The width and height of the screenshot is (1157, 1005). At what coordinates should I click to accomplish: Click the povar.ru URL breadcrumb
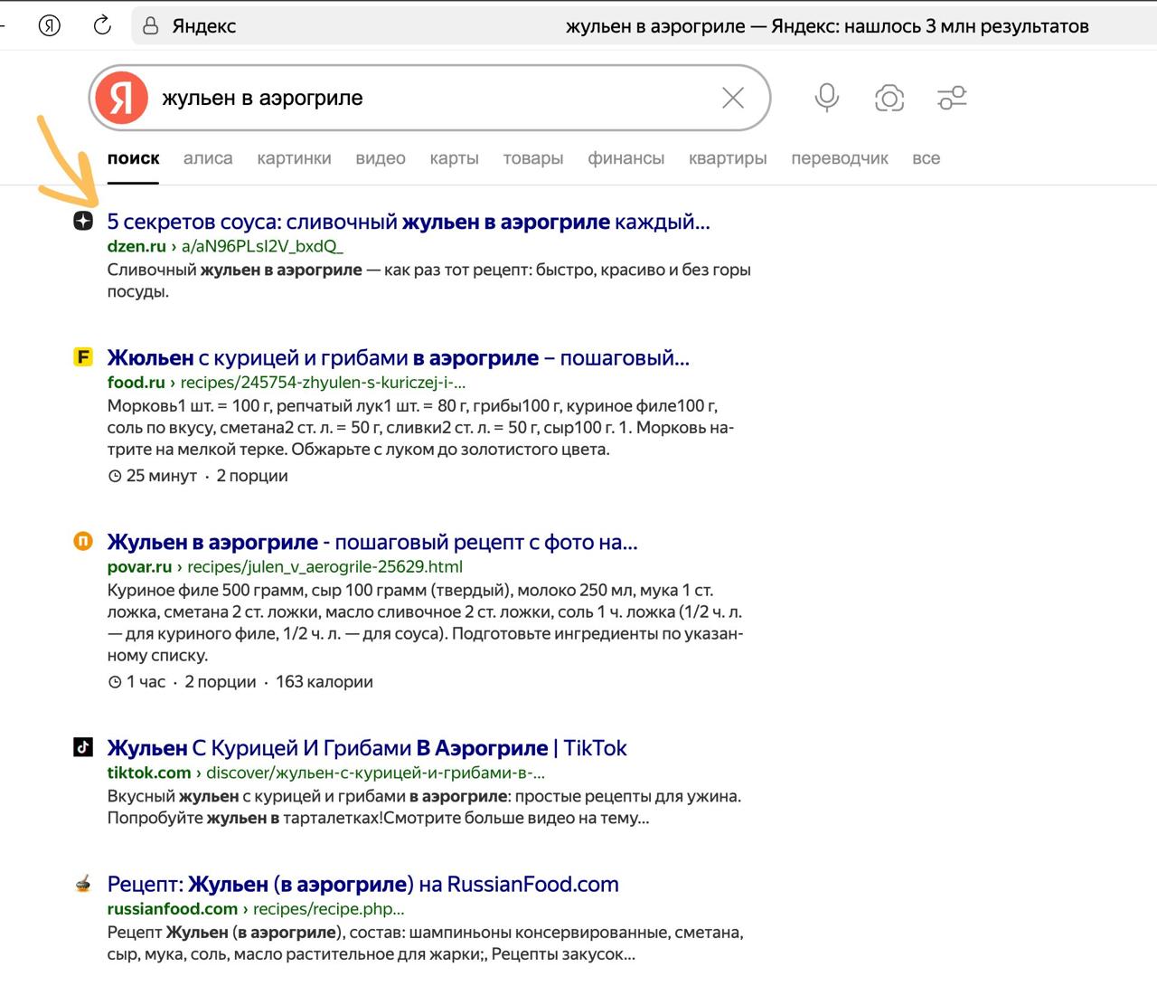(285, 566)
